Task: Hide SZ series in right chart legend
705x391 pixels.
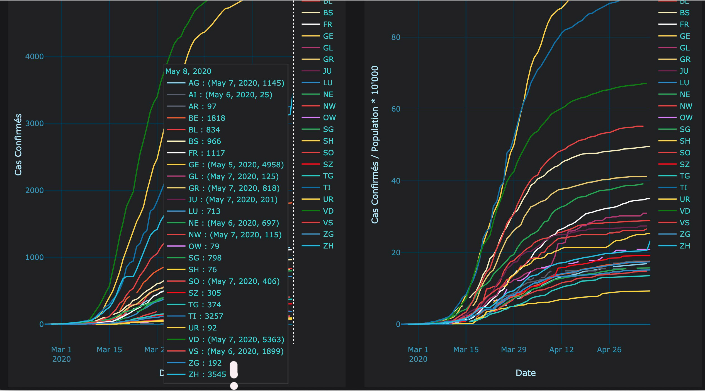Action: pyautogui.click(x=684, y=165)
